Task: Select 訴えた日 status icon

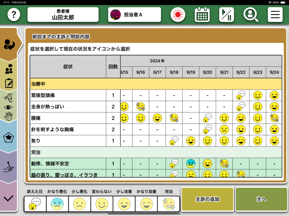Action: click(x=35, y=204)
